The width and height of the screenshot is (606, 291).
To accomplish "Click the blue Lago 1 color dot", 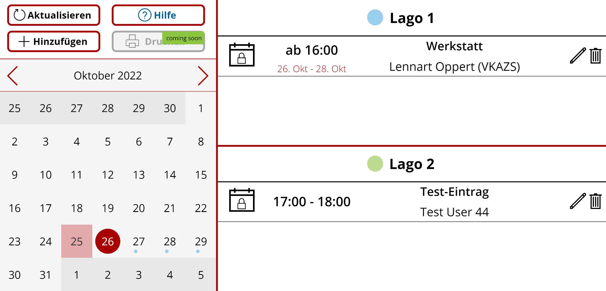I will pyautogui.click(x=375, y=17).
